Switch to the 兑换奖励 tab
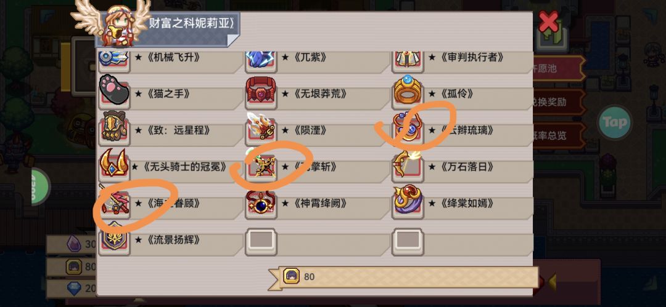Image resolution: width=666 pixels, height=307 pixels. tap(557, 102)
